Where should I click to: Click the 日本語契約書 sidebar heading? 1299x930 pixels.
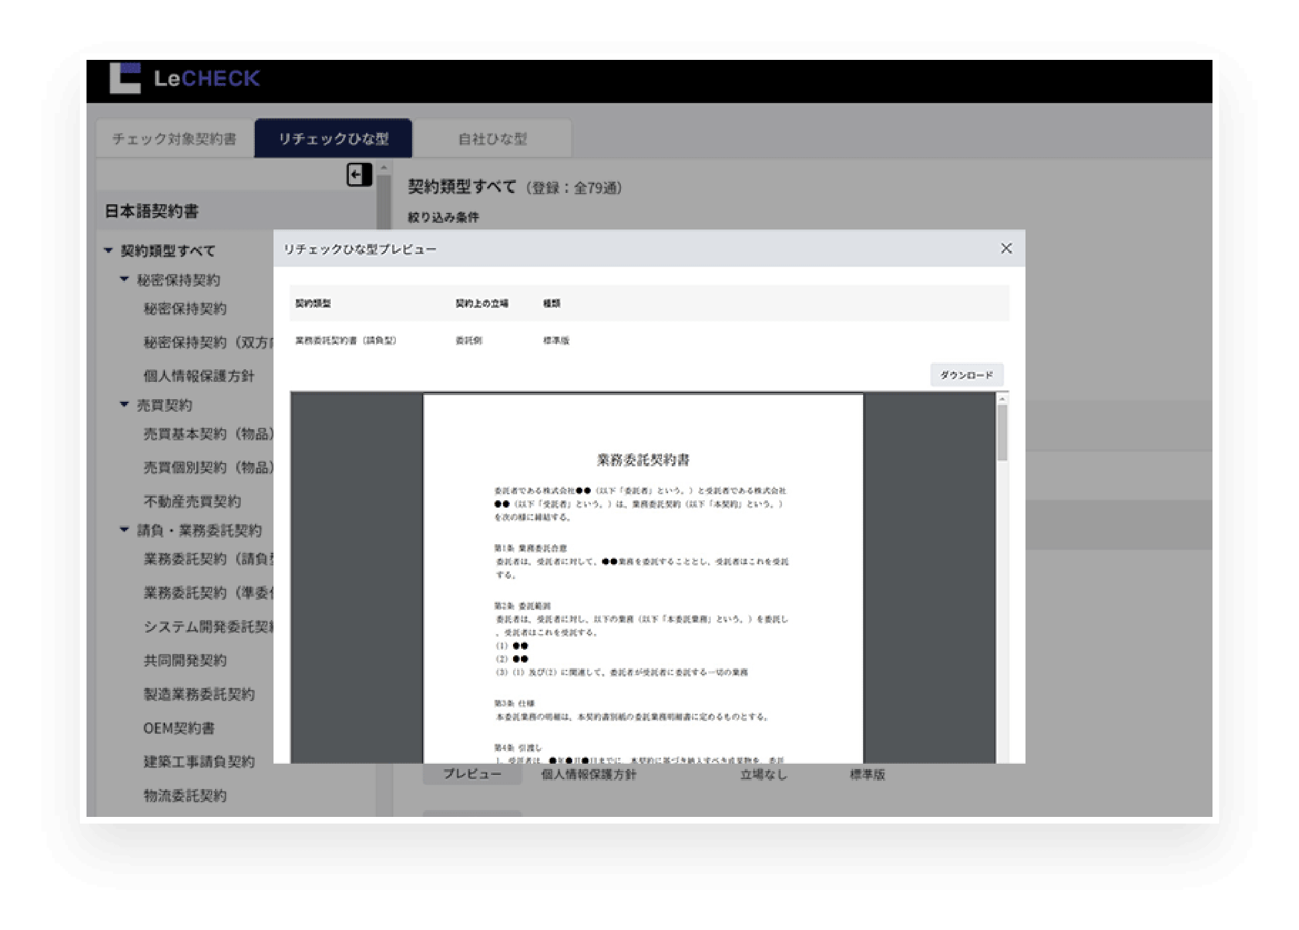pyautogui.click(x=152, y=211)
